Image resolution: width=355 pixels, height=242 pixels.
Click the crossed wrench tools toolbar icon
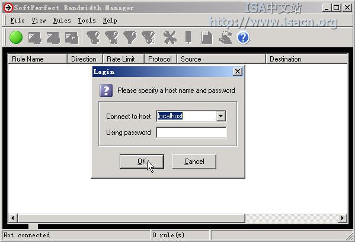click(170, 37)
